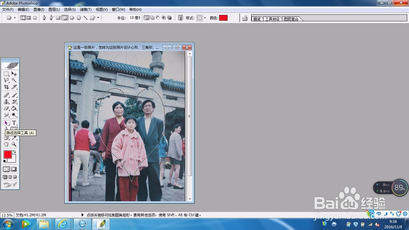Click the 半径 radius input field
The width and height of the screenshot is (409, 230).
134,18
